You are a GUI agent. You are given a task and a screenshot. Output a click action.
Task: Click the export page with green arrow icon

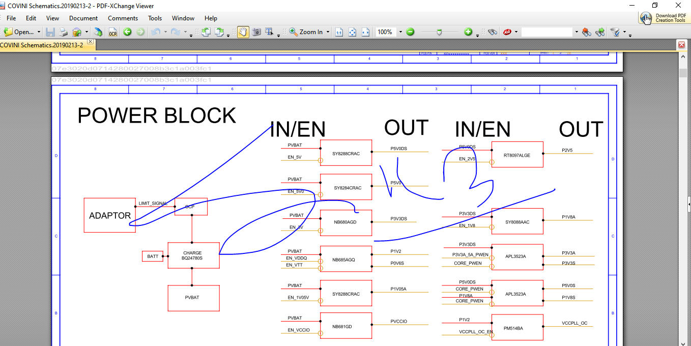pyautogui.click(x=98, y=32)
